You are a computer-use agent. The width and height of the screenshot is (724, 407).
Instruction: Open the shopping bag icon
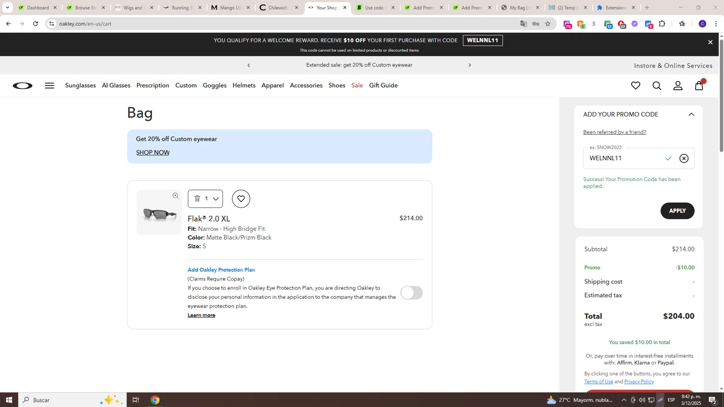click(699, 85)
